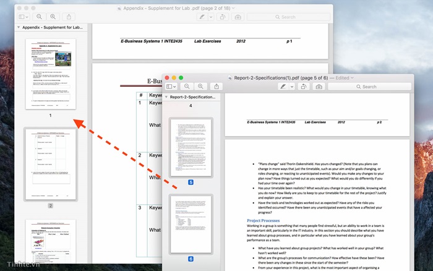Zoom out in Appendix window

pos(39,17)
